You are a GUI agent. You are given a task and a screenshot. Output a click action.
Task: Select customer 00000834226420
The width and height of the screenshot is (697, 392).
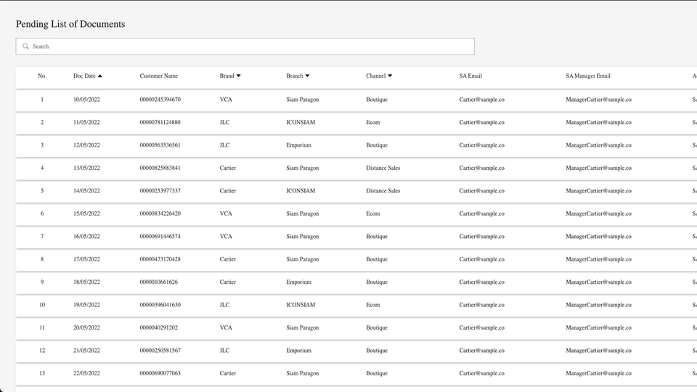coord(160,213)
